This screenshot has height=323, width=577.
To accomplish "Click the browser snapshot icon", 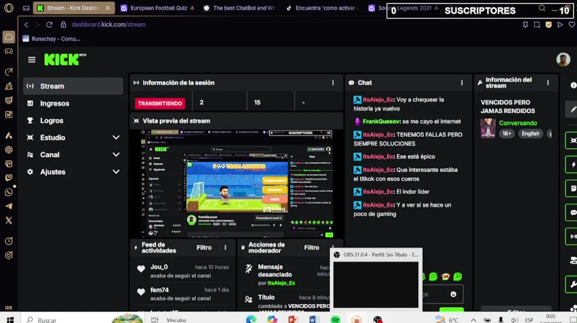I will (x=537, y=25).
